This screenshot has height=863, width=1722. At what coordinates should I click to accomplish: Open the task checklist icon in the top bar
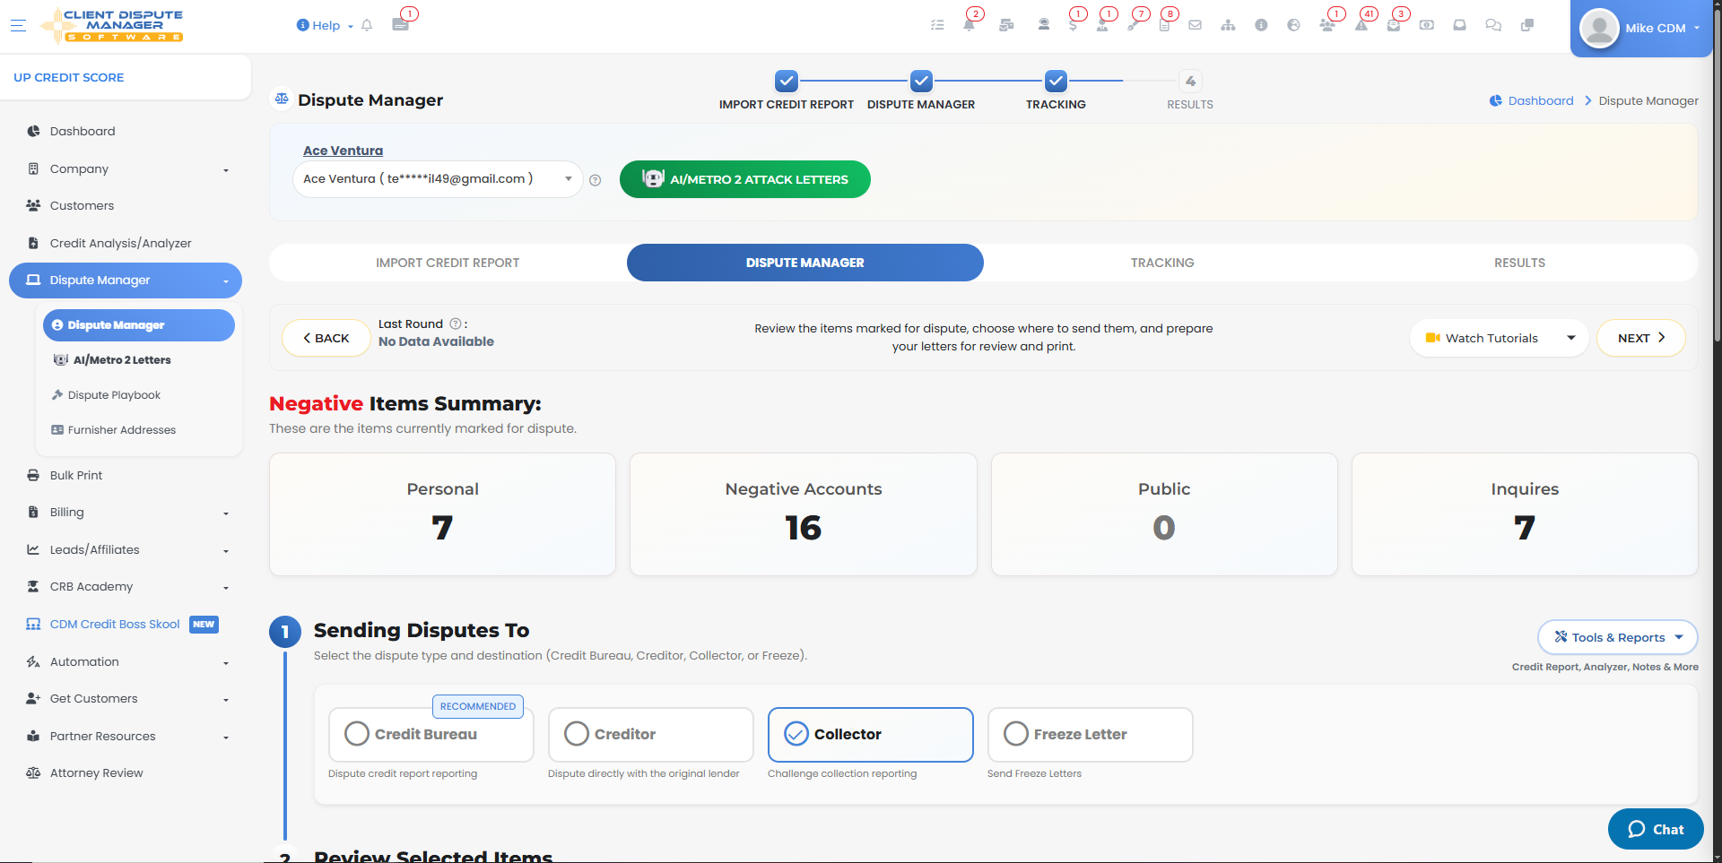coord(937,25)
